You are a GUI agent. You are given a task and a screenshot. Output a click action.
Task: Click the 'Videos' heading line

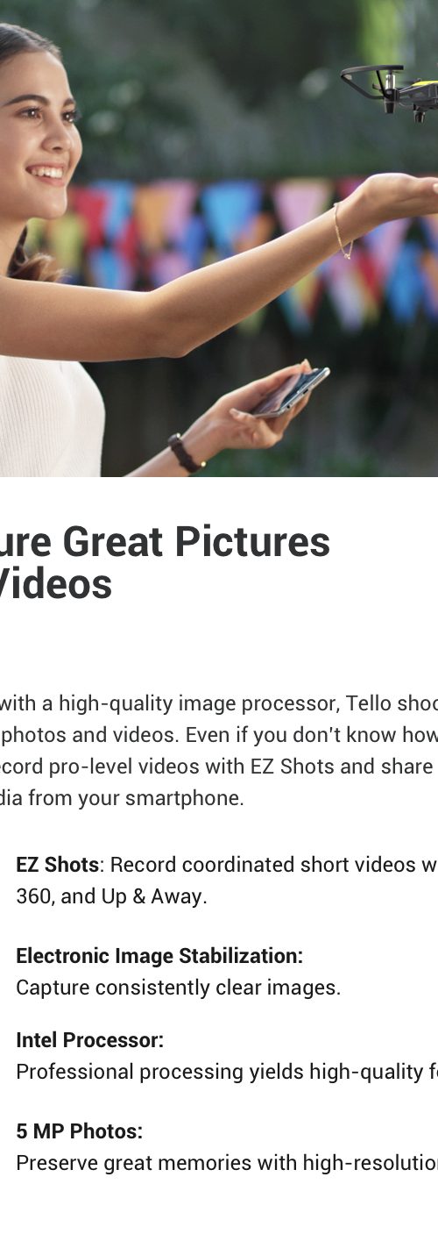56,584
